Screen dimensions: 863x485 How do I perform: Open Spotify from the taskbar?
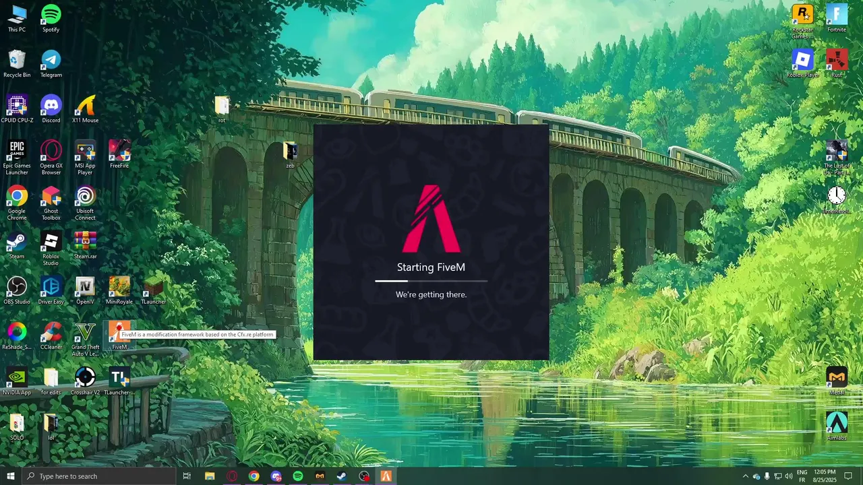click(298, 476)
